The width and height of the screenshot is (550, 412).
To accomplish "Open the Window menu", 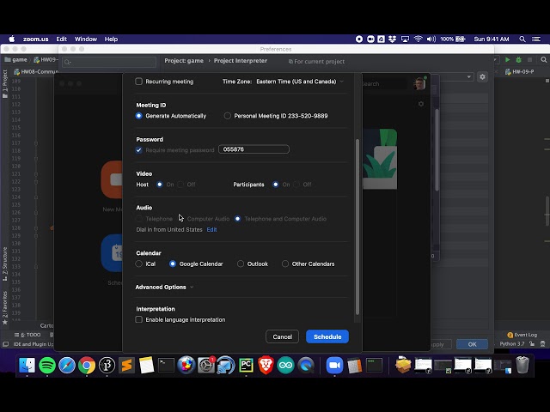I will pos(86,39).
